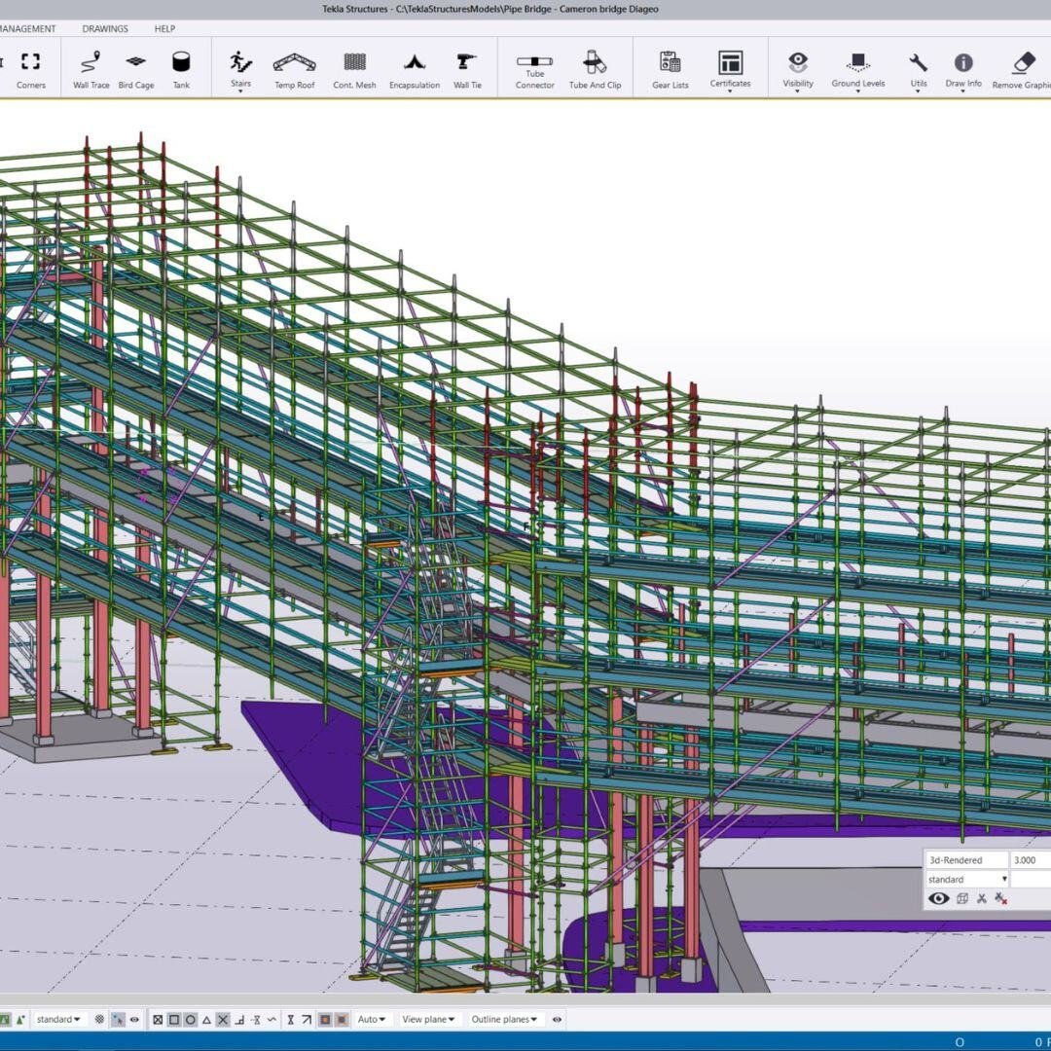This screenshot has width=1051, height=1051.
Task: Click the 3.000 value field
Action: click(x=1032, y=859)
